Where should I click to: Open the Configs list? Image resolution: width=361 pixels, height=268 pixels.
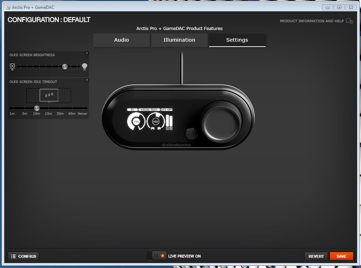[x=23, y=256]
